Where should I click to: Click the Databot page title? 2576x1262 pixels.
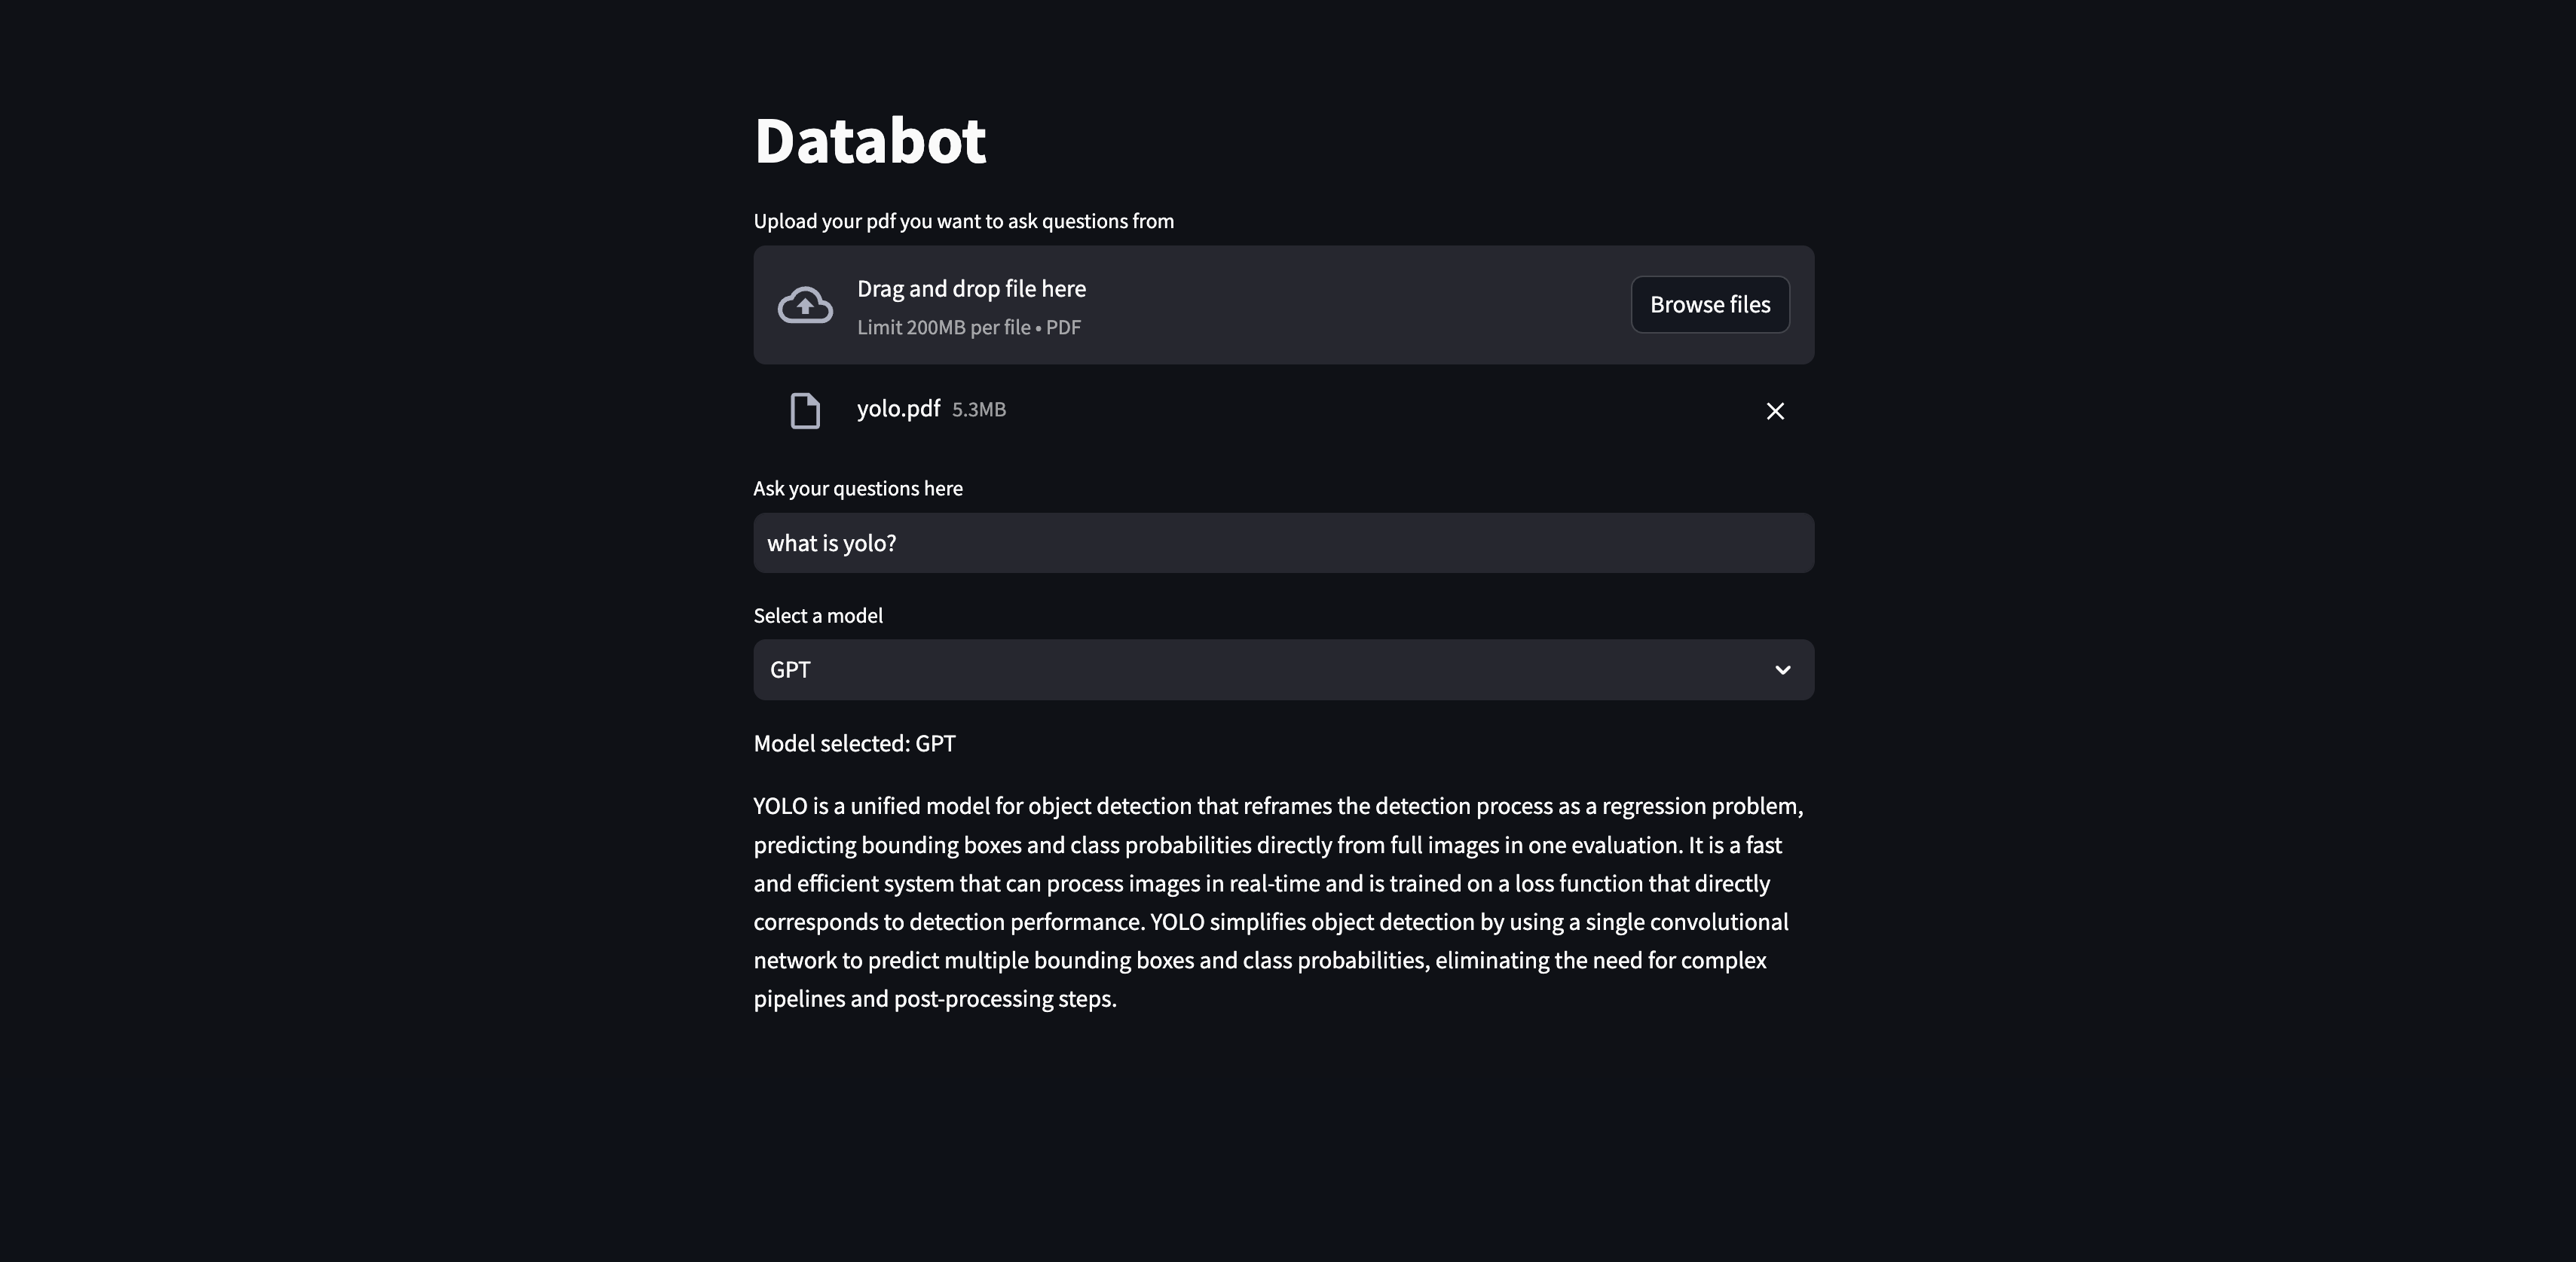870,139
